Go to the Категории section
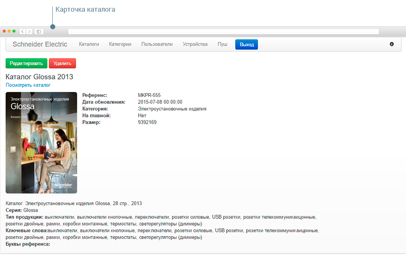The width and height of the screenshot is (406, 259). [x=120, y=44]
